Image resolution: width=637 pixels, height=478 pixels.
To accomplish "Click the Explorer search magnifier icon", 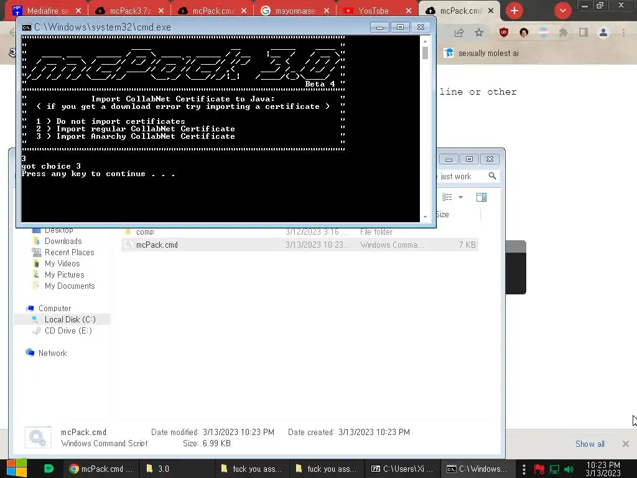I will pyautogui.click(x=493, y=176).
